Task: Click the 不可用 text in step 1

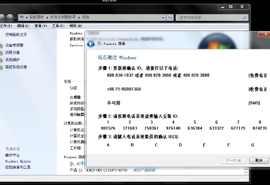Action: click(x=114, y=103)
